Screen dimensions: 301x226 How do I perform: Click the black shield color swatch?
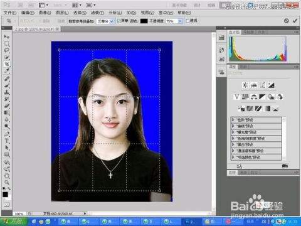coord(144,21)
